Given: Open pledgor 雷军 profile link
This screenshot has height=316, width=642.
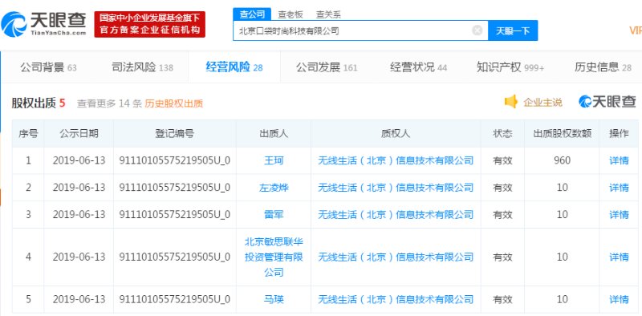Looking at the screenshot, I should [x=274, y=214].
